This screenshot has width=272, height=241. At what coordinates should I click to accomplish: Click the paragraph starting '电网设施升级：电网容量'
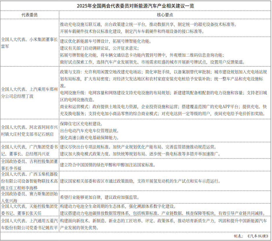(x=164, y=96)
